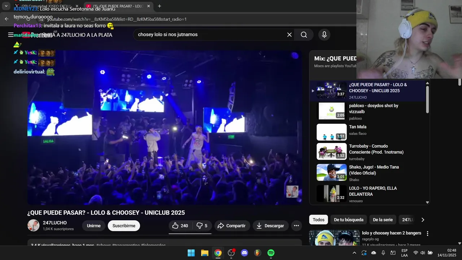Download the video via Descargar

pyautogui.click(x=270, y=226)
